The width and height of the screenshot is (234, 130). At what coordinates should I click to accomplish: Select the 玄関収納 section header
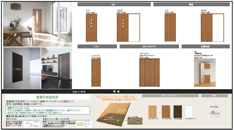tap(206, 47)
